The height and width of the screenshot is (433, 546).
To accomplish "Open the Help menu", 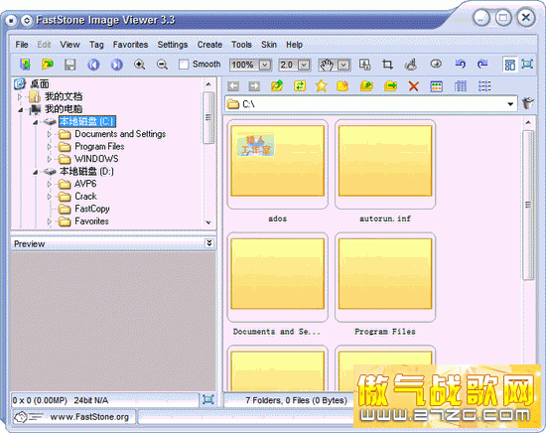I will tap(294, 45).
